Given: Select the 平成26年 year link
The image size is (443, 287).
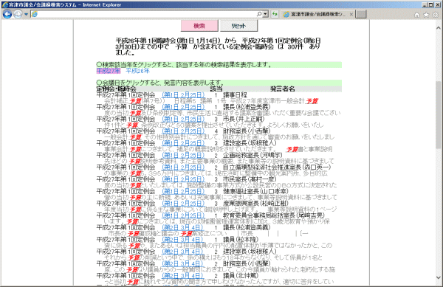Looking at the screenshot, I should click(x=137, y=71).
